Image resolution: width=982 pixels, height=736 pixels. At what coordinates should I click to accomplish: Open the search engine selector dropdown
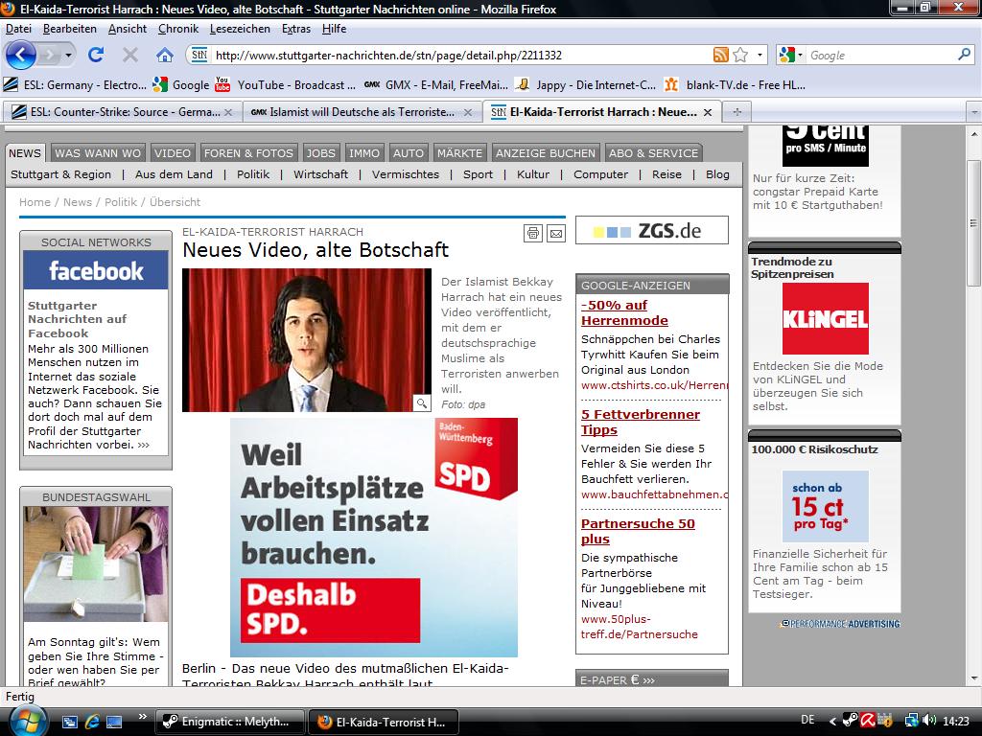click(x=800, y=55)
